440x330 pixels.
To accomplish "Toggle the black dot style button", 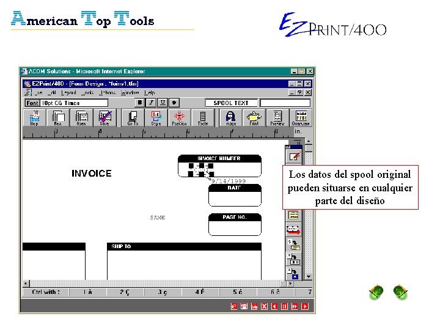I will click(174, 103).
